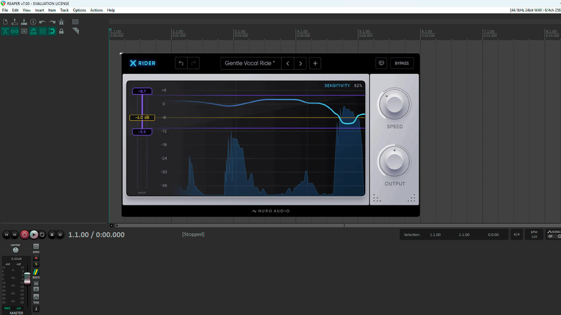Open the master track FX chain
561x315 pixels.
tap(36, 284)
